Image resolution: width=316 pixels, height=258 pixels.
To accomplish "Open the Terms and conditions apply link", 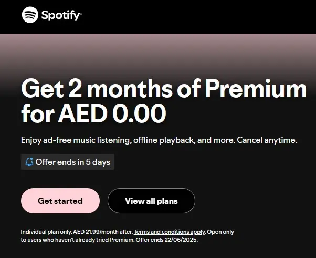I will tap(169, 232).
